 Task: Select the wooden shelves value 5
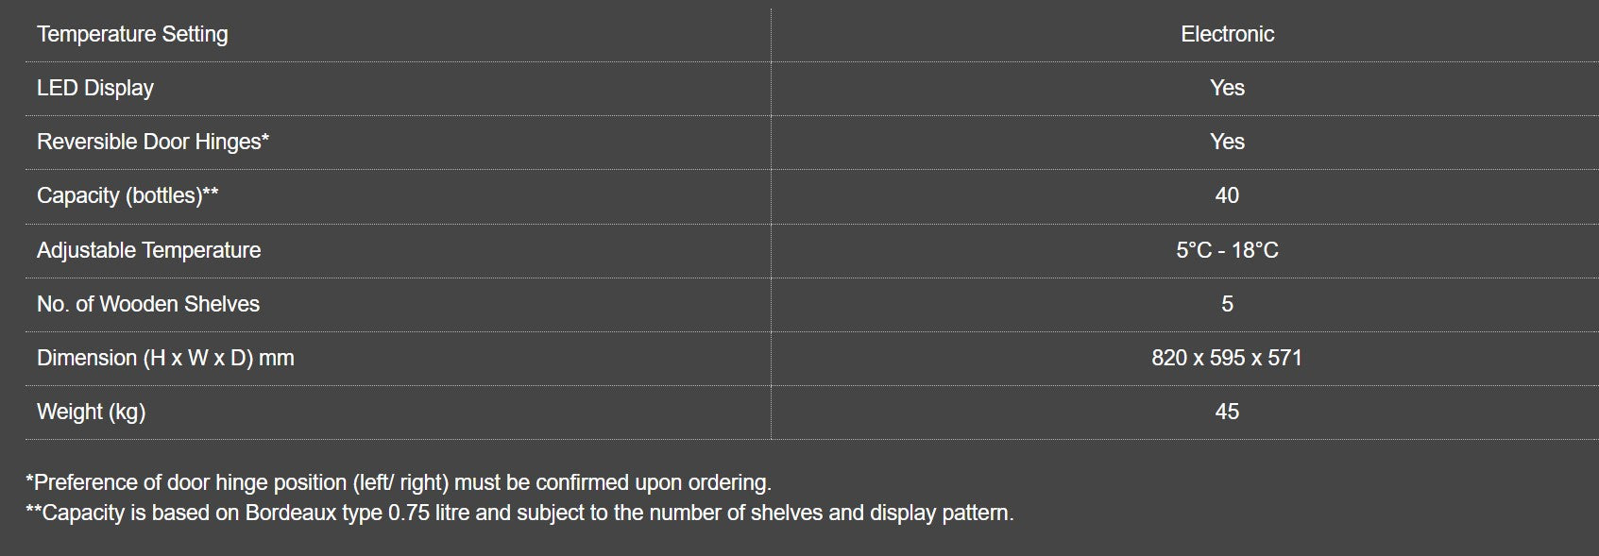tap(1227, 304)
